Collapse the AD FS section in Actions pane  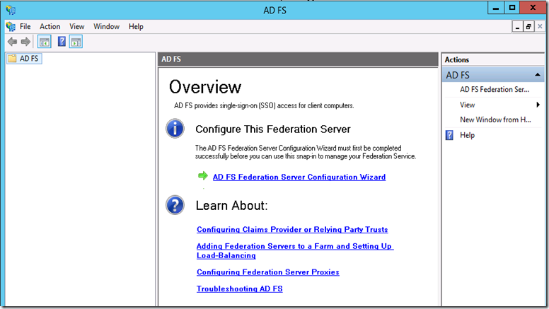pos(538,75)
